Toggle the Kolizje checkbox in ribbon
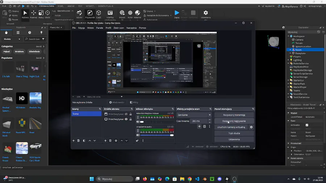326x183 pixels. (54, 15)
